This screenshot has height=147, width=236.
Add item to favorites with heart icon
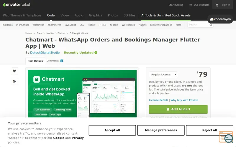tap(14, 71)
